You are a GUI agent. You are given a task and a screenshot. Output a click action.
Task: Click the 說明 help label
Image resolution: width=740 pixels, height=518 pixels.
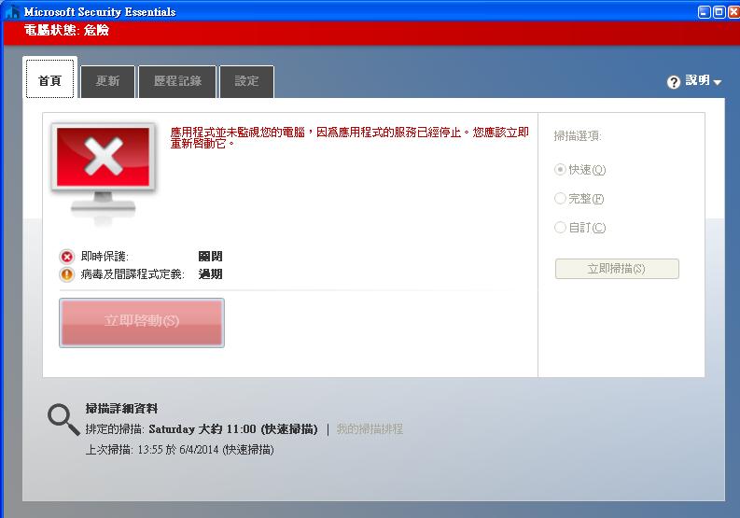tap(697, 80)
